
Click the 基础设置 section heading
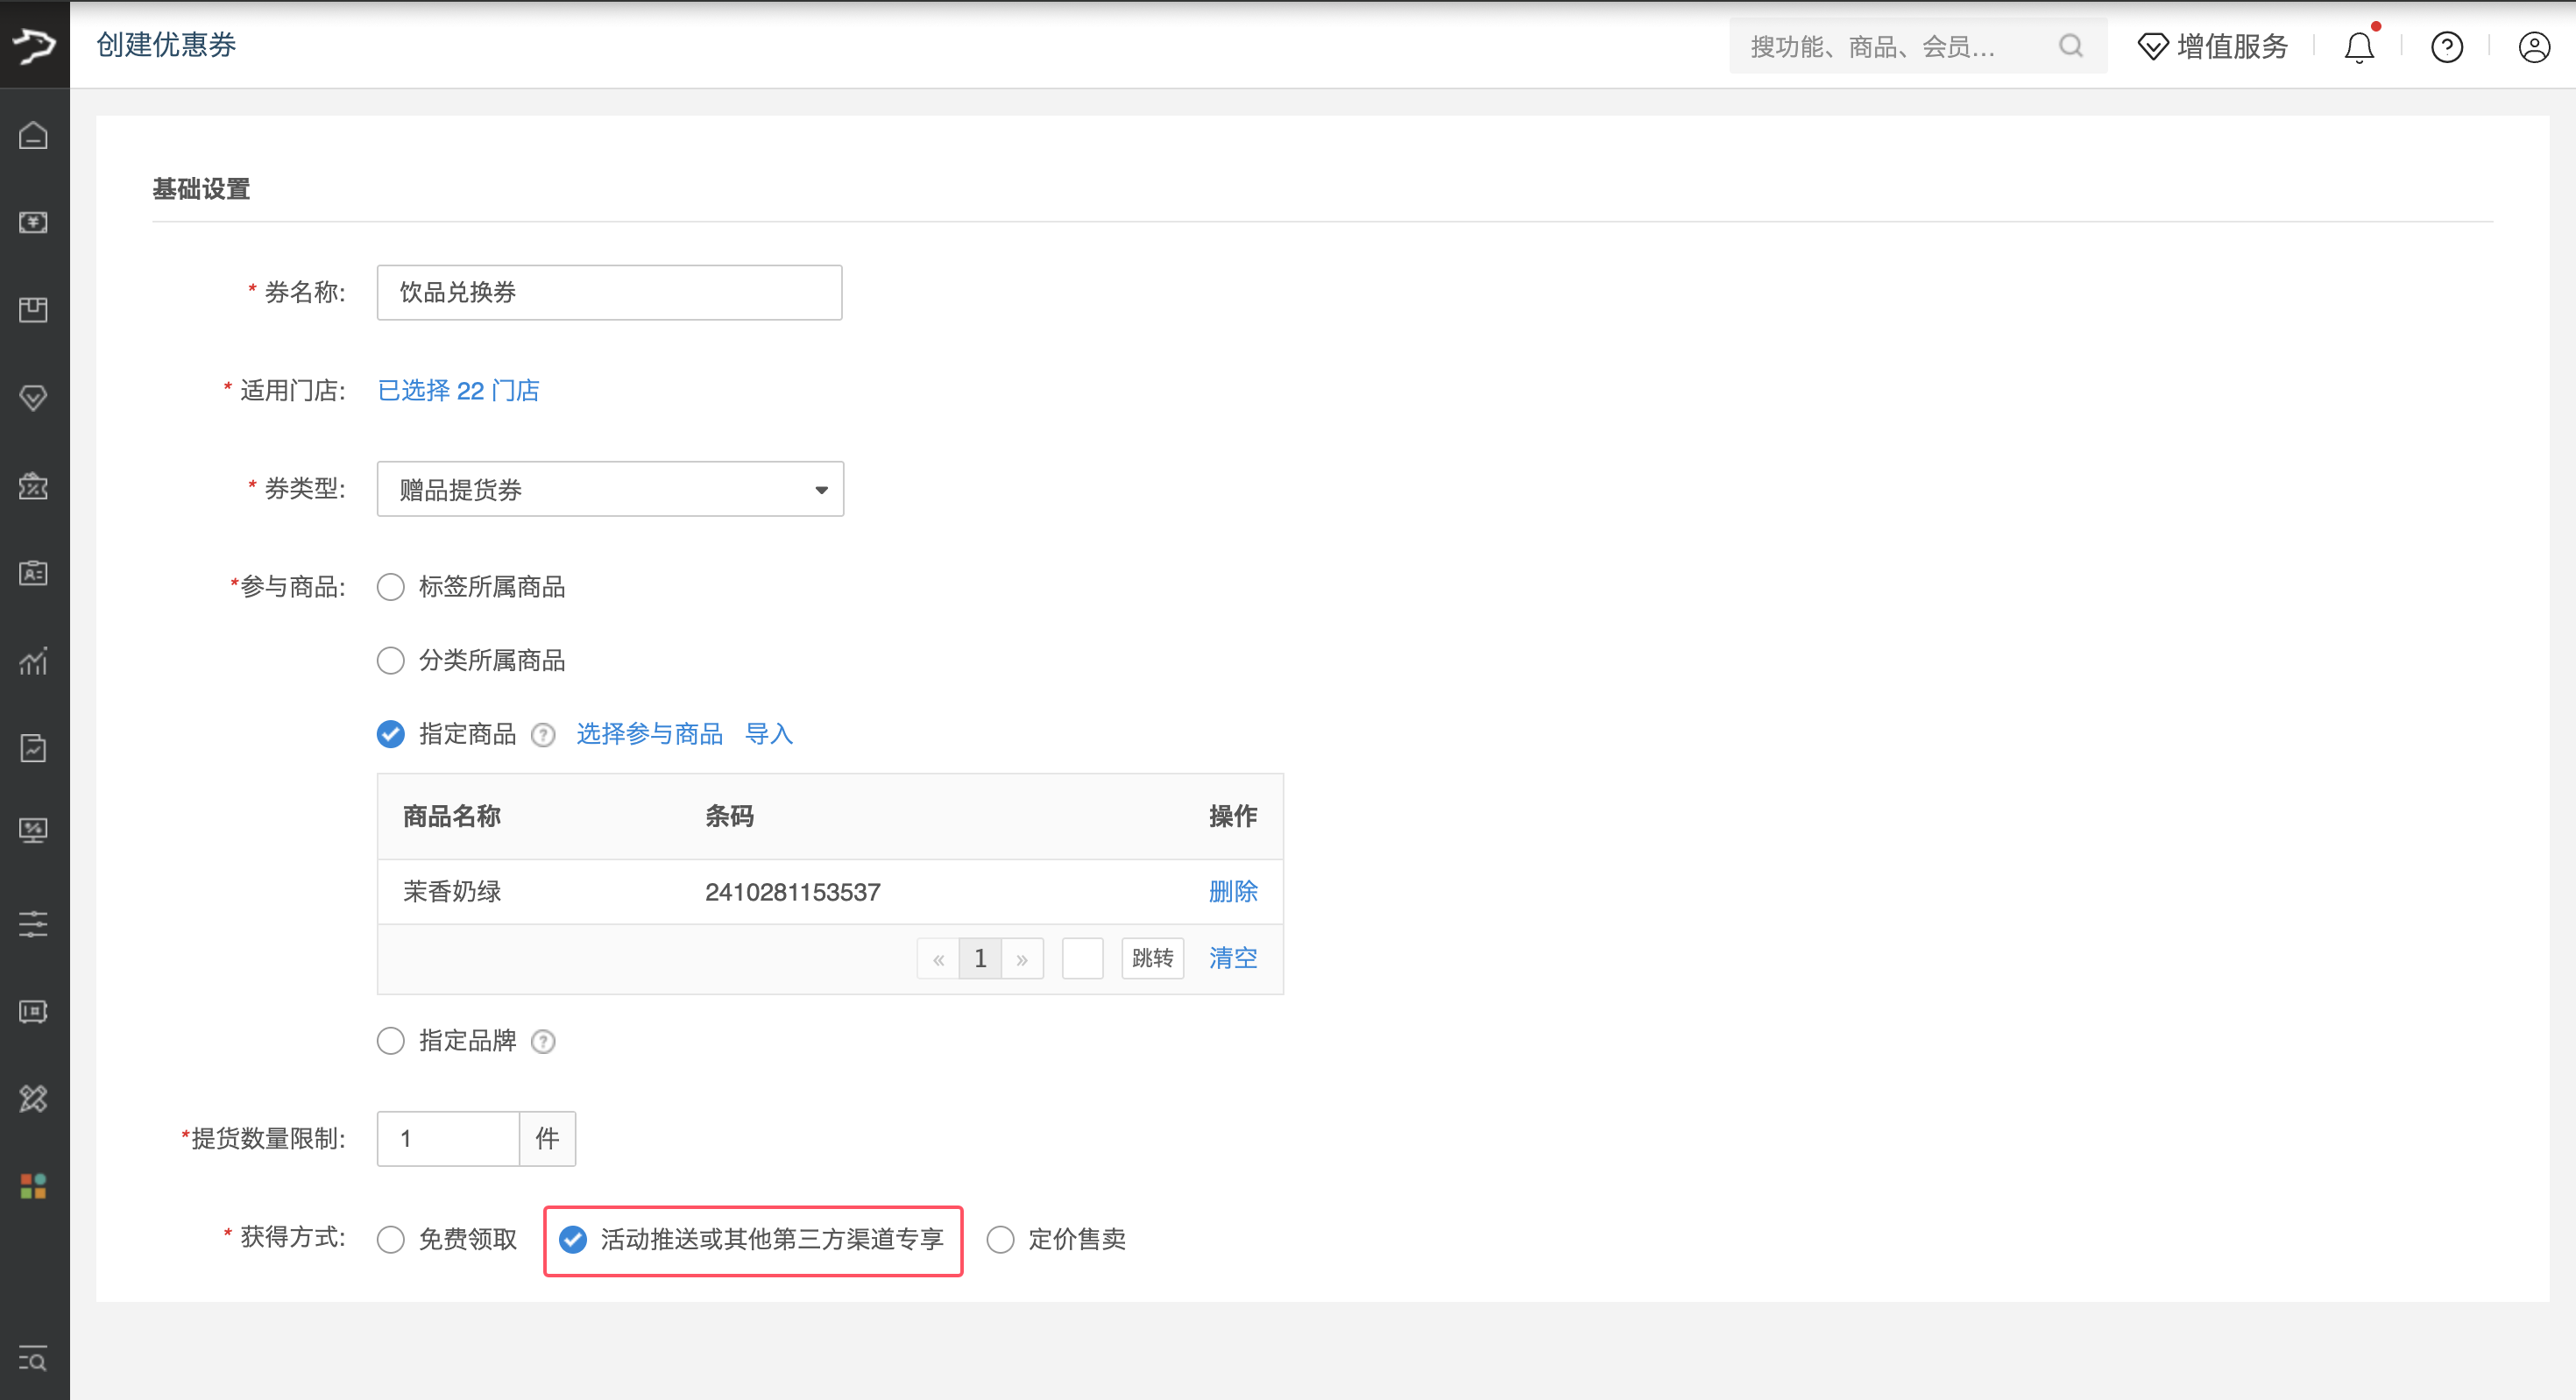click(201, 189)
